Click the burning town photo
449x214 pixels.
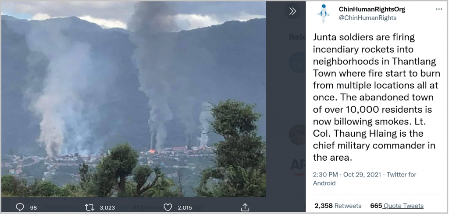point(133,99)
